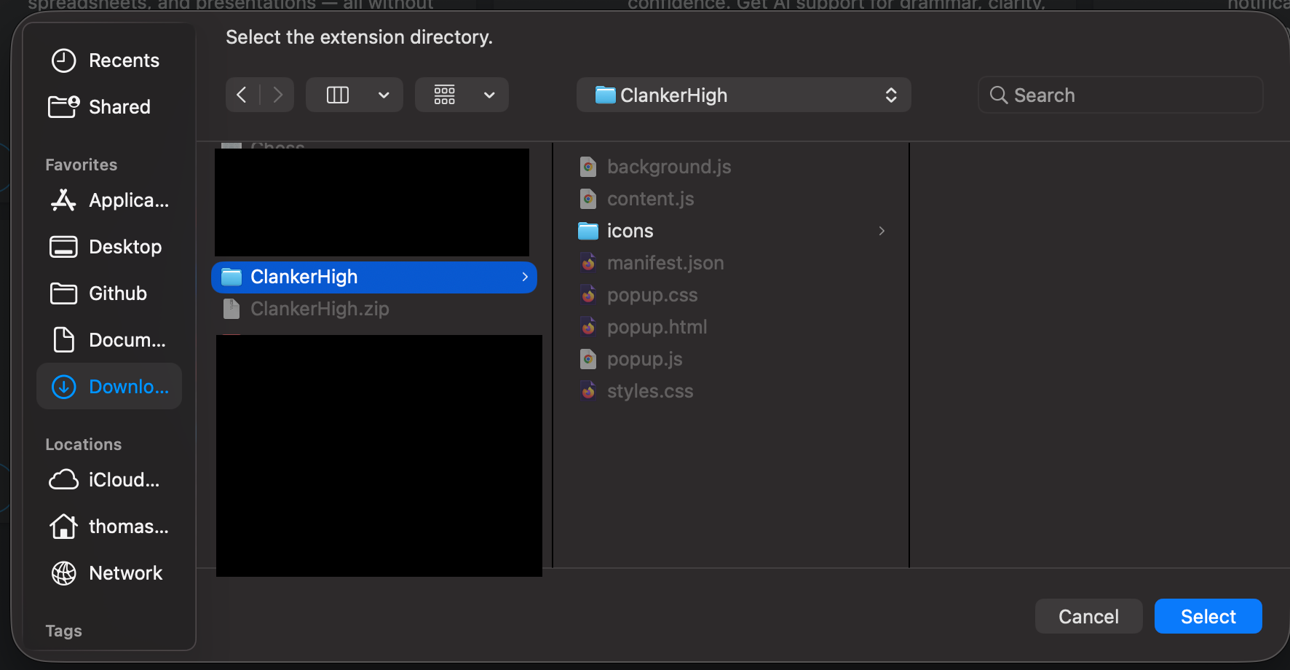The width and height of the screenshot is (1290, 670).
Task: Expand the icons folder chevron
Action: (x=882, y=231)
